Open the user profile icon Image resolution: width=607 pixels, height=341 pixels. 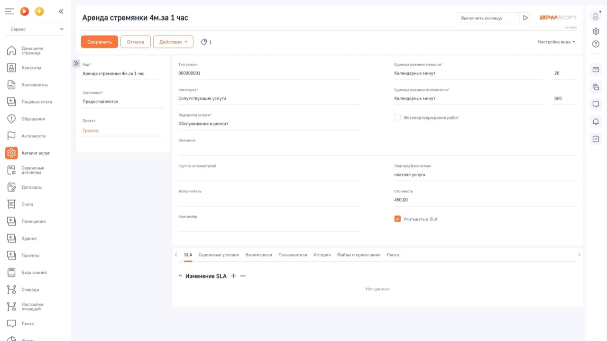596,17
